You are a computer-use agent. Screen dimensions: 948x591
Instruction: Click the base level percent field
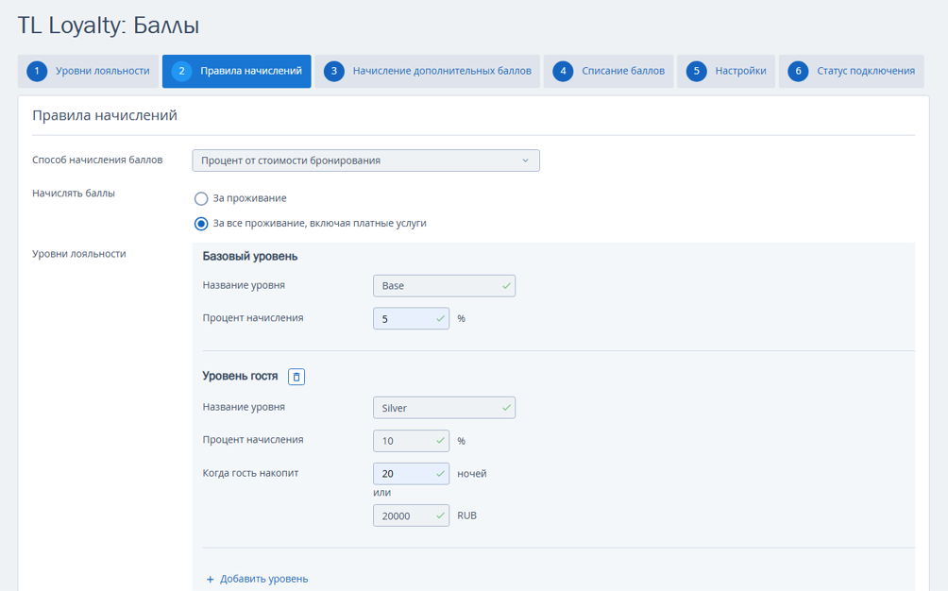tap(411, 318)
